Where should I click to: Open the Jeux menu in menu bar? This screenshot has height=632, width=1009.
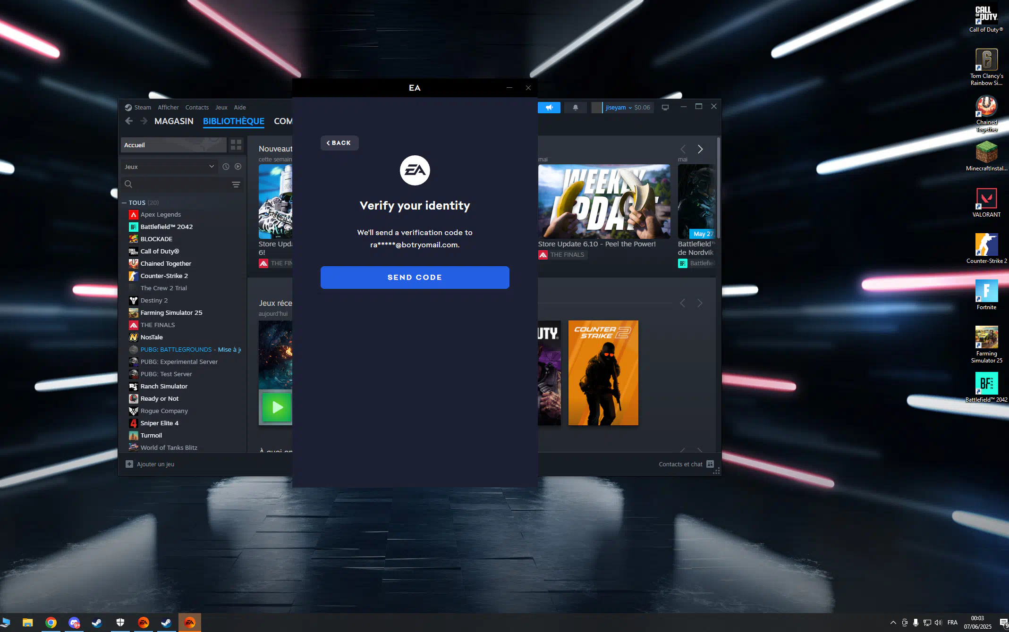tap(221, 107)
